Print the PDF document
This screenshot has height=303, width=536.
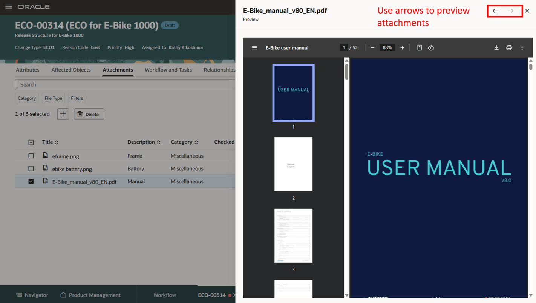coord(509,48)
